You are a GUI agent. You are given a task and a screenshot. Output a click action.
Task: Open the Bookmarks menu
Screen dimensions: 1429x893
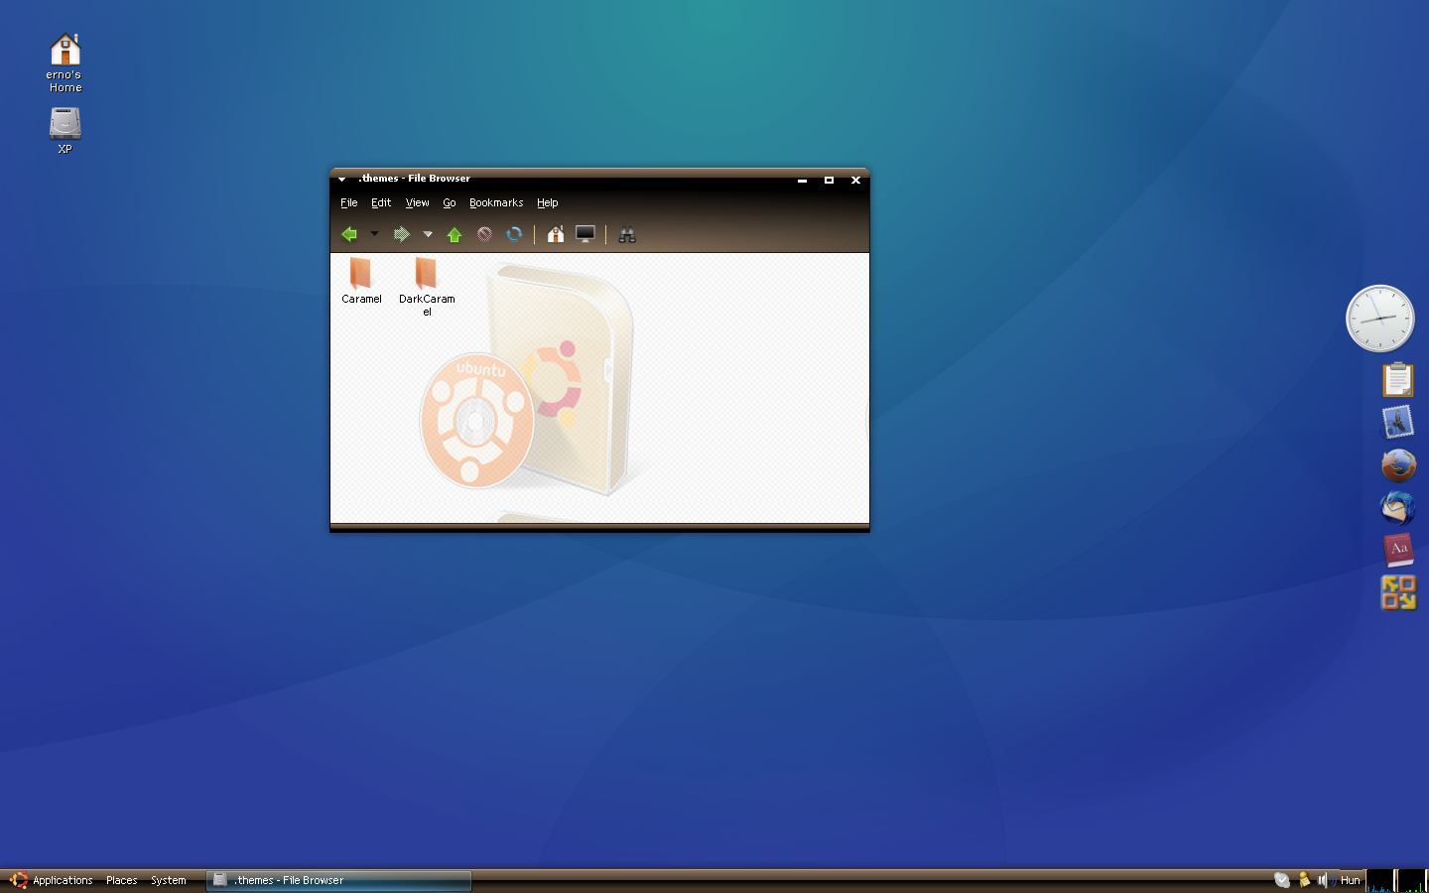pos(496,202)
